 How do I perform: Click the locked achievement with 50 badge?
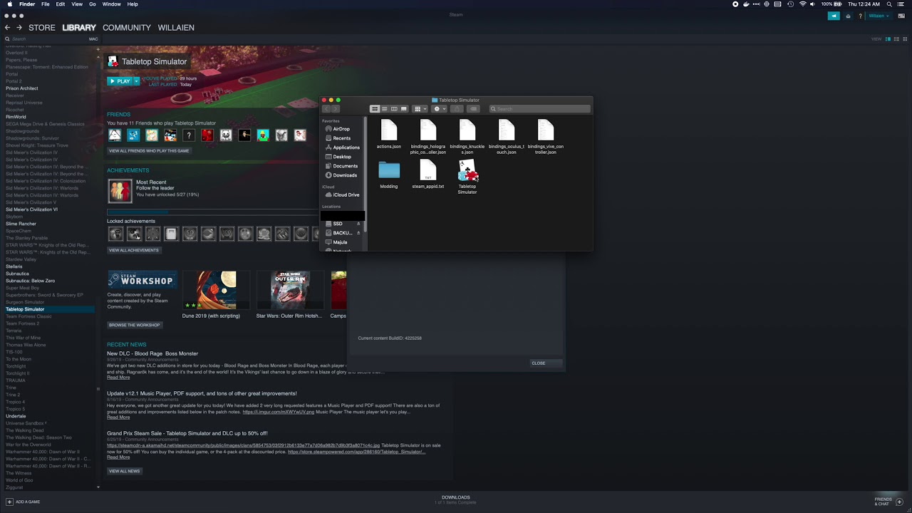pyautogui.click(x=190, y=233)
